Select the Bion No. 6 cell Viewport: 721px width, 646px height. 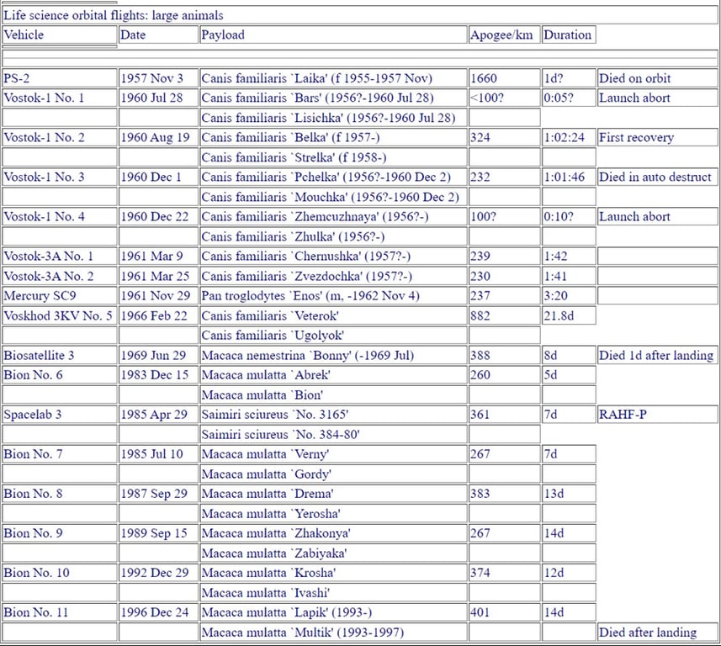pos(60,374)
